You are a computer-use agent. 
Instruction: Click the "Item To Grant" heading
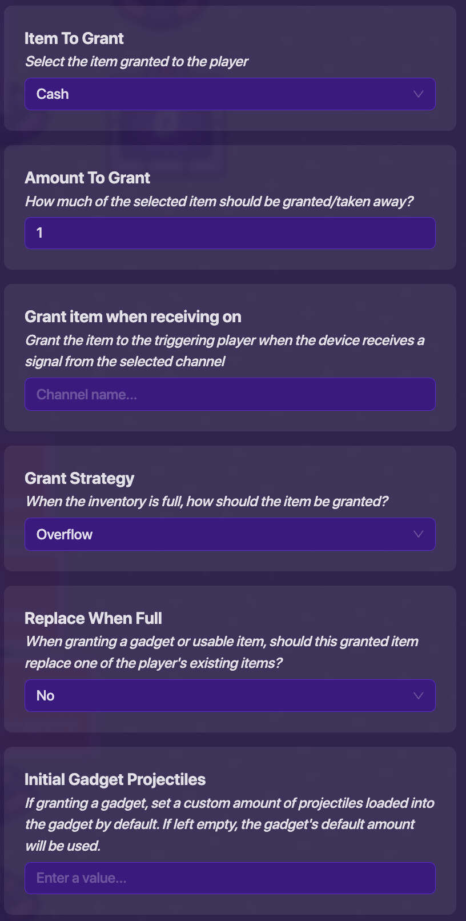(74, 39)
